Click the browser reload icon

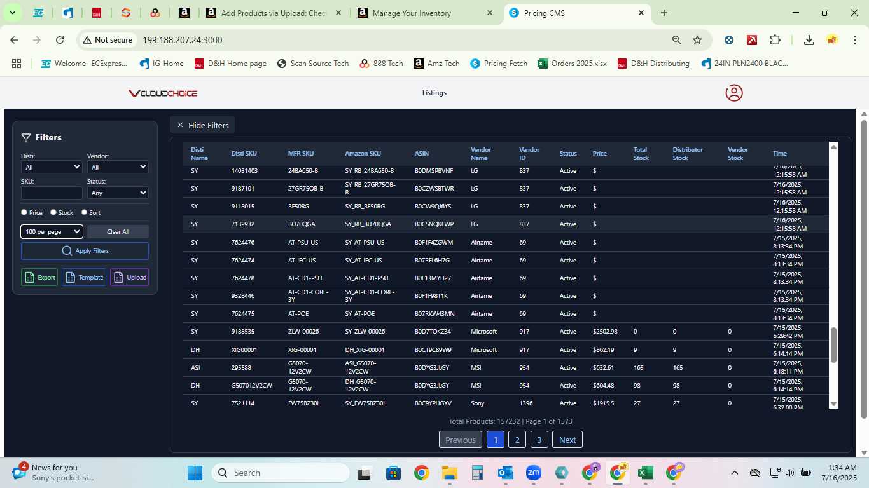tap(60, 40)
